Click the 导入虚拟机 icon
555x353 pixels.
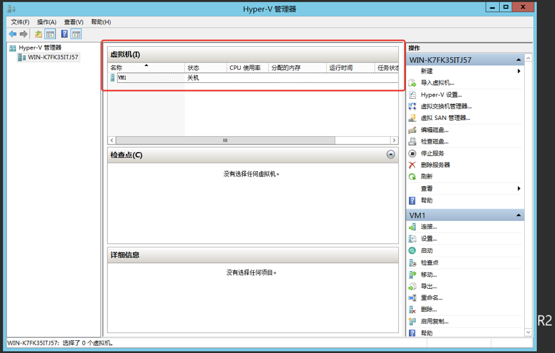point(412,83)
